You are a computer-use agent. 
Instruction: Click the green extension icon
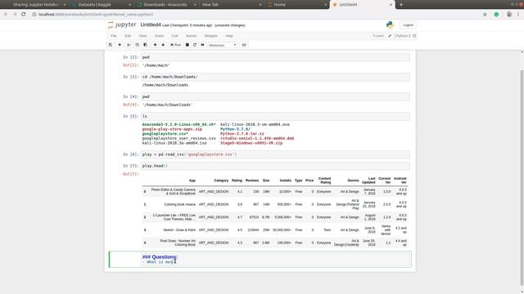(x=497, y=15)
